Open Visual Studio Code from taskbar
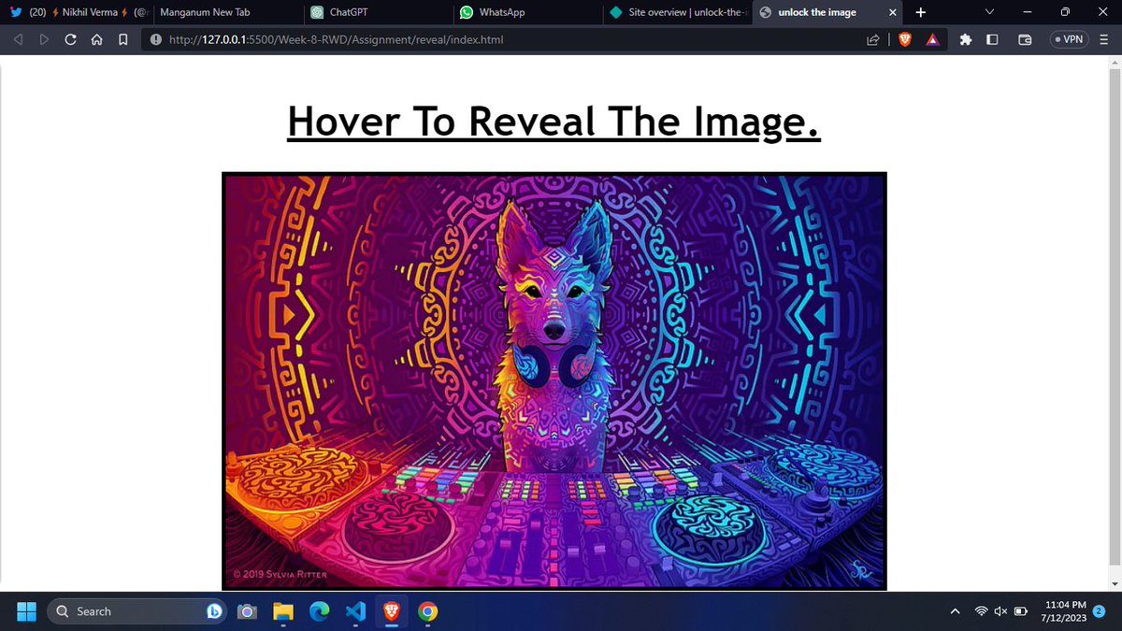This screenshot has height=631, width=1122. [x=355, y=611]
